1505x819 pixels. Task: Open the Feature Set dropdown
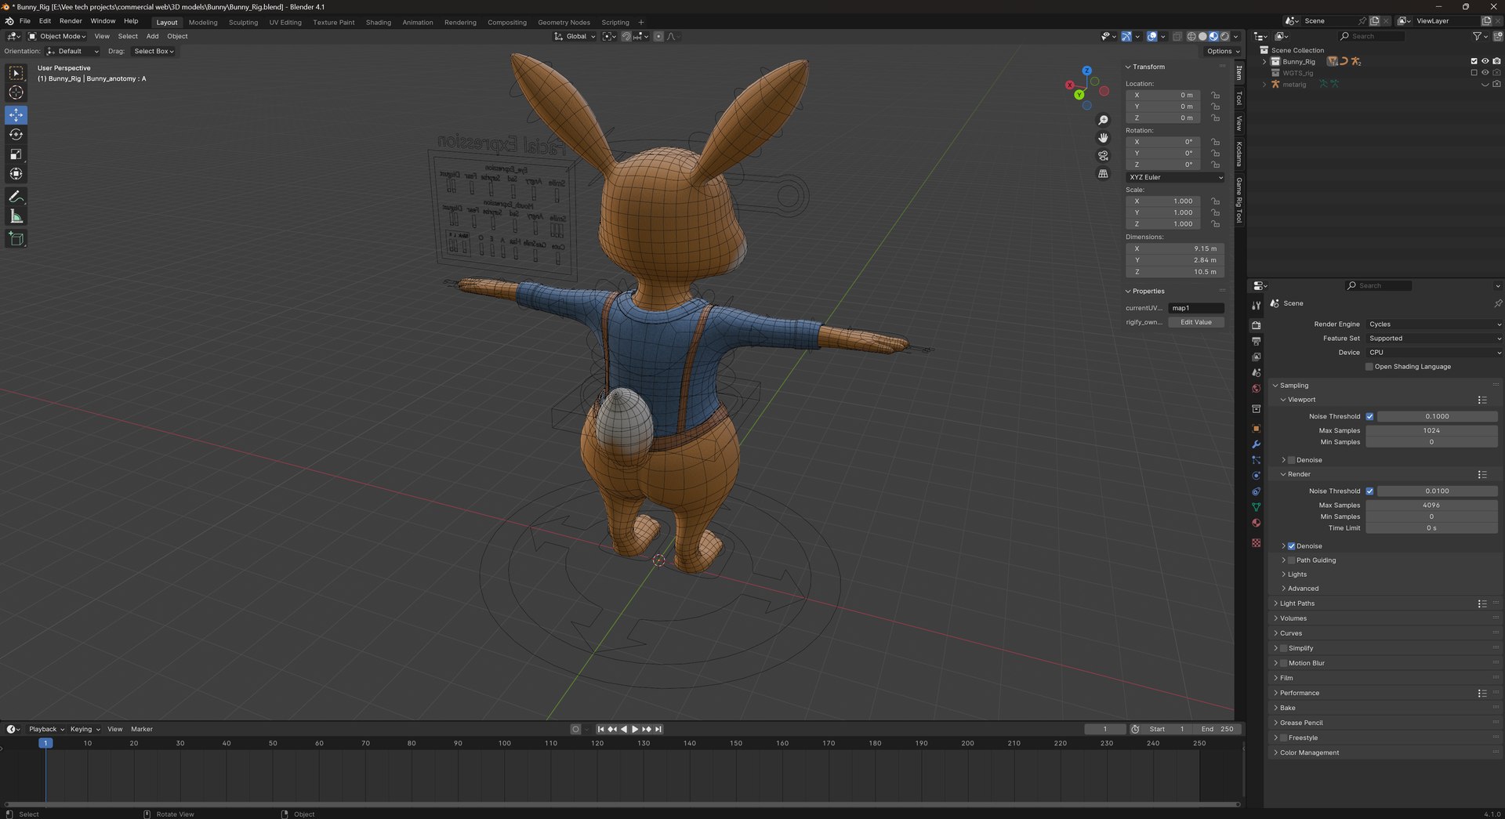click(x=1434, y=339)
